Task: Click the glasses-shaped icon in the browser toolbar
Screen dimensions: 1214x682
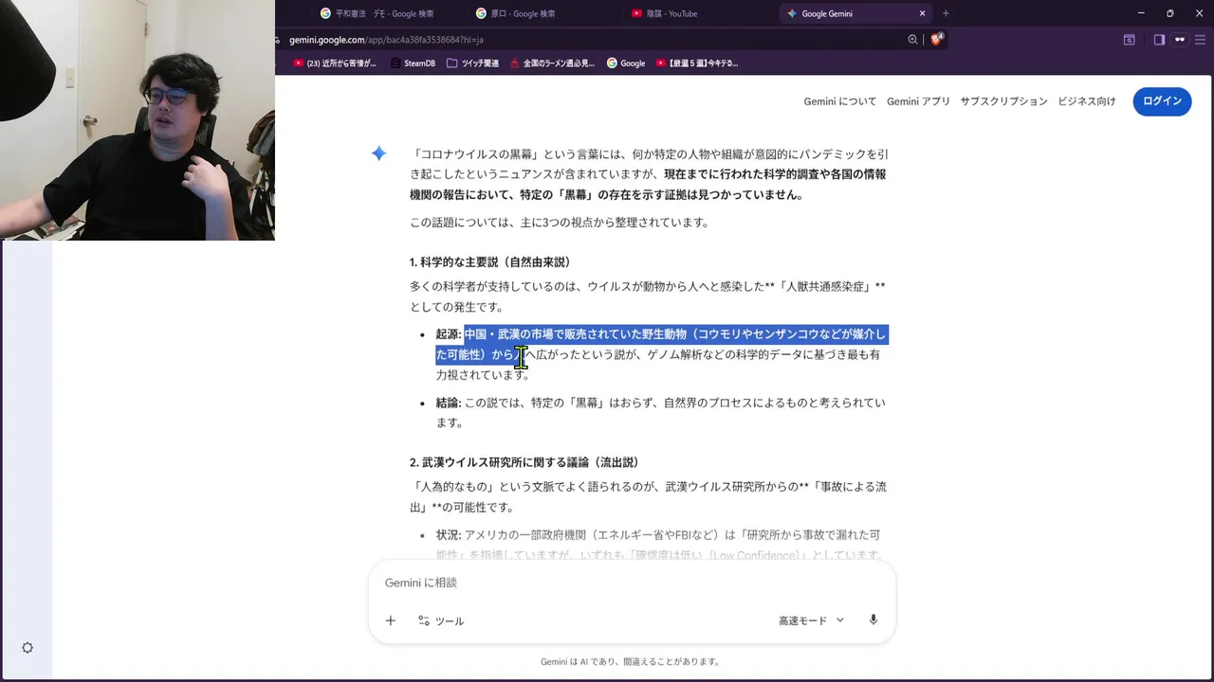Action: pos(1180,40)
